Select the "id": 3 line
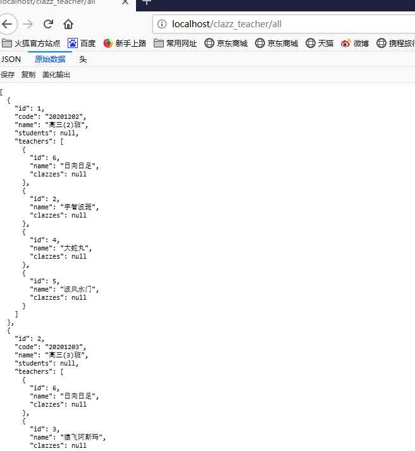Viewport: 415px width, 451px height. [x=44, y=429]
